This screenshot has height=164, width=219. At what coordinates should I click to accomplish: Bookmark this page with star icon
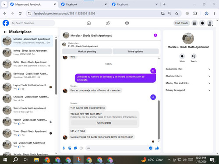pyautogui.click(x=177, y=14)
